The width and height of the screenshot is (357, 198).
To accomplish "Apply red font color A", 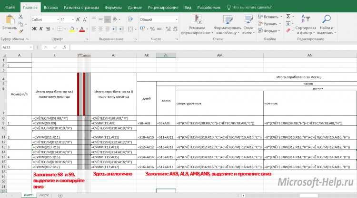I will pos(82,29).
